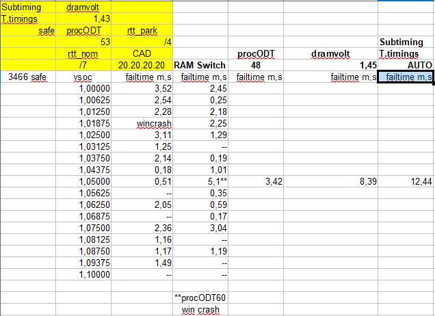The image size is (435, 316).
Task: Click the RAM Switch value 2,18
Action: pyautogui.click(x=200, y=111)
